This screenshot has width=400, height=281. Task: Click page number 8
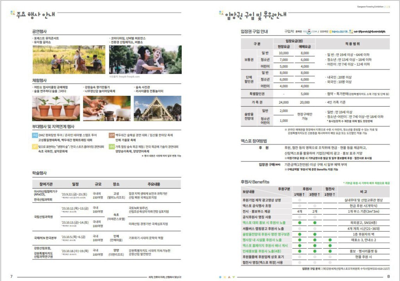tap(389, 276)
